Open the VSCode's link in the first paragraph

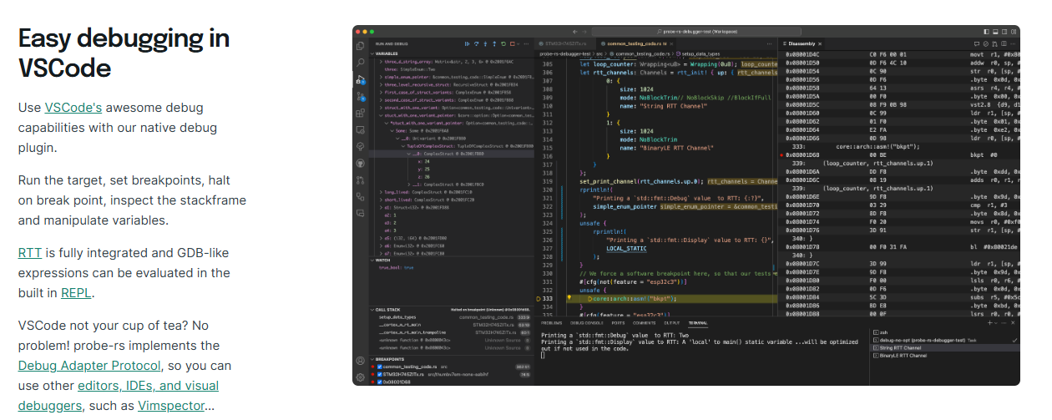(x=73, y=107)
